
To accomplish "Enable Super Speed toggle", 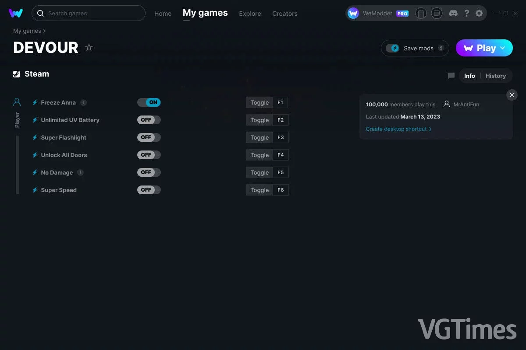I will click(x=149, y=190).
